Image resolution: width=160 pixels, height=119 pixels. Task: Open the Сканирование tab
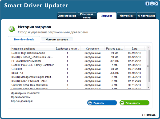coord(67,16)
